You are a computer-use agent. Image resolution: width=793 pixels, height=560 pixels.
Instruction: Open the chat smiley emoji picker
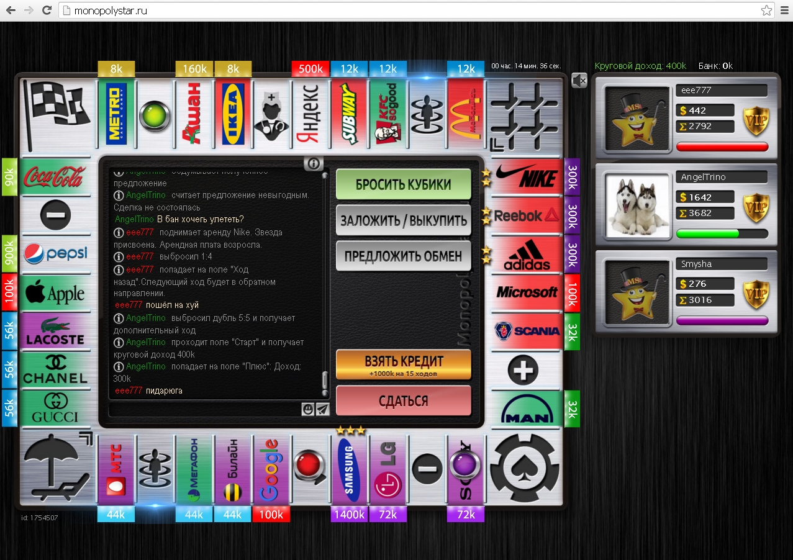tap(307, 409)
